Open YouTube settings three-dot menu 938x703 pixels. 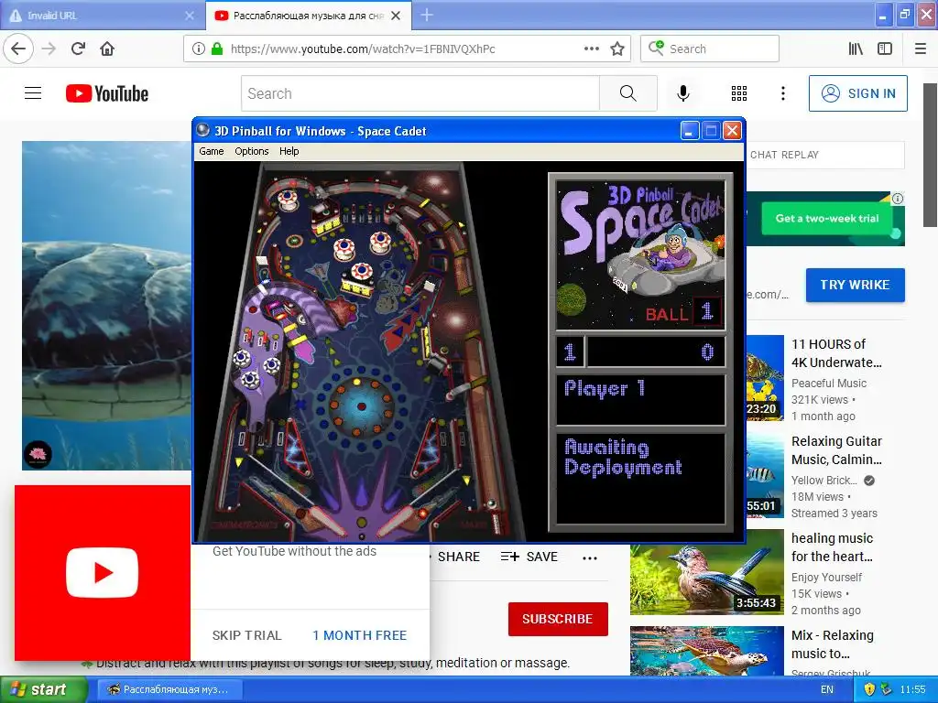783,93
